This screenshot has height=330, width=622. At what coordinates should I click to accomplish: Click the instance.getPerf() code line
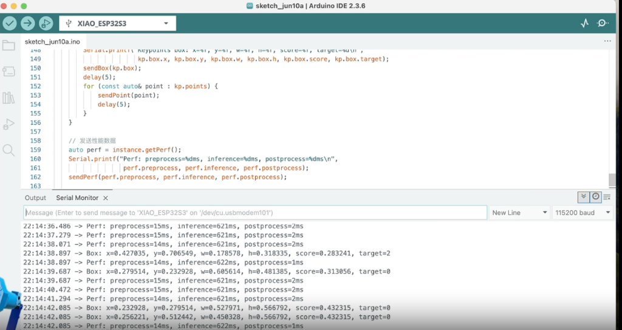[x=125, y=150]
